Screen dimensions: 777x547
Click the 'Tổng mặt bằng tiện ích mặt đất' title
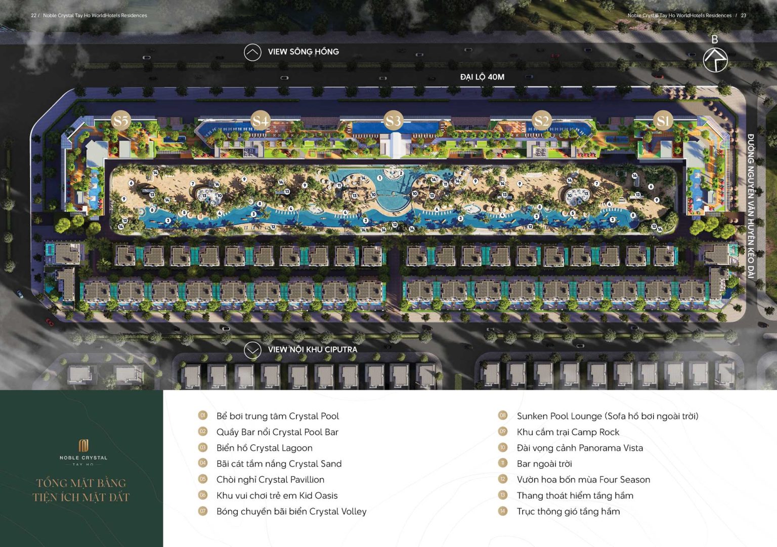(81, 490)
